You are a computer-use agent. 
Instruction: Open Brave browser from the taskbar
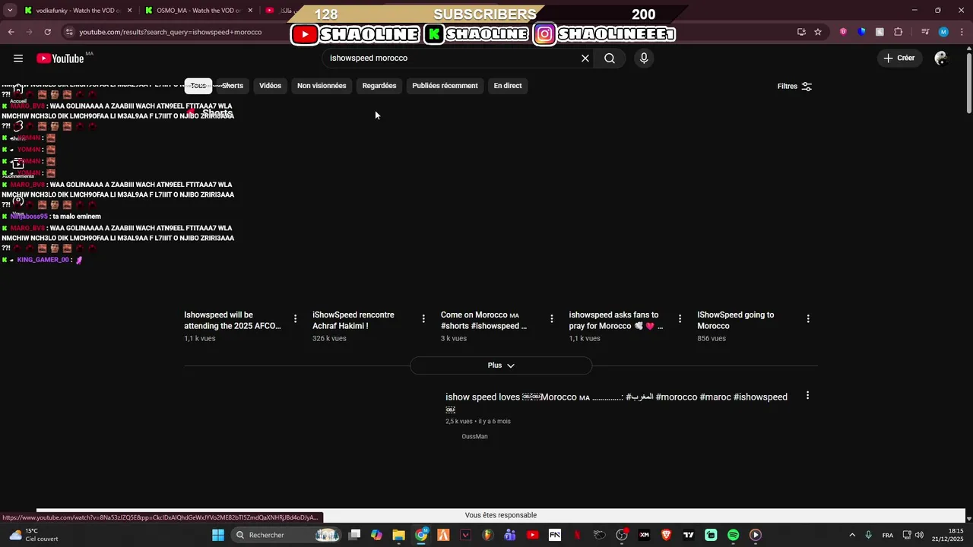(x=666, y=535)
